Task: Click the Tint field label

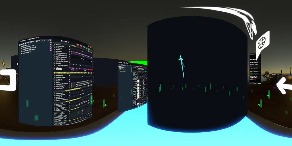Action: tap(59, 69)
